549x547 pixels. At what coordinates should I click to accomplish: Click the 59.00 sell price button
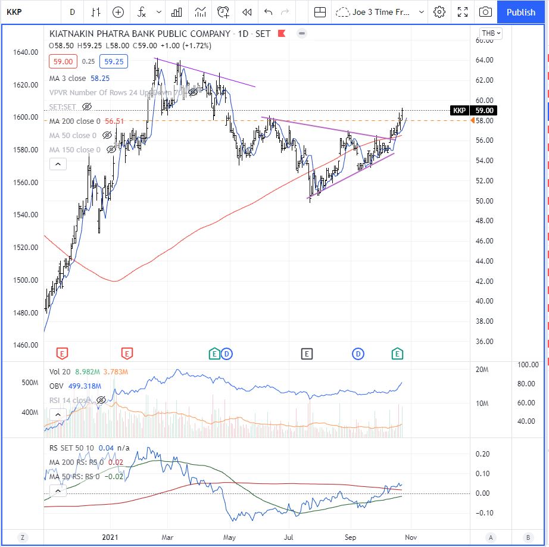63,61
